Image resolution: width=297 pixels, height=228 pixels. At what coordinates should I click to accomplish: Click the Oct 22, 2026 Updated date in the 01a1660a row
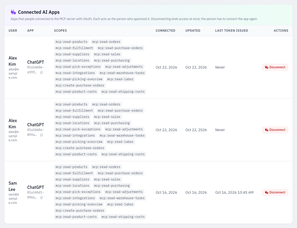click(x=196, y=130)
